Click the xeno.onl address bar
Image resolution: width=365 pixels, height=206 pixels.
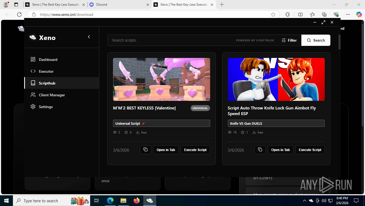pyautogui.click(x=153, y=14)
